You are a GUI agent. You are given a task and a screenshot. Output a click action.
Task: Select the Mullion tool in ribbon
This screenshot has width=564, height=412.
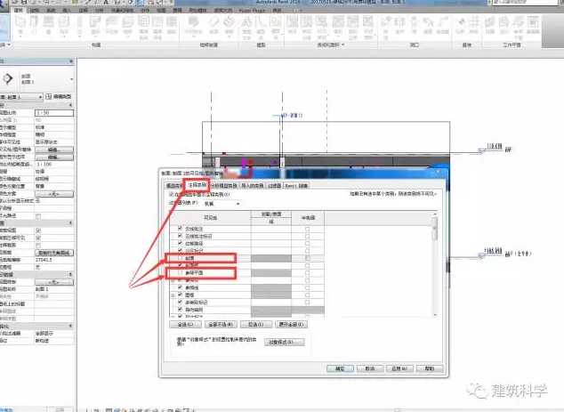pyautogui.click(x=172, y=25)
